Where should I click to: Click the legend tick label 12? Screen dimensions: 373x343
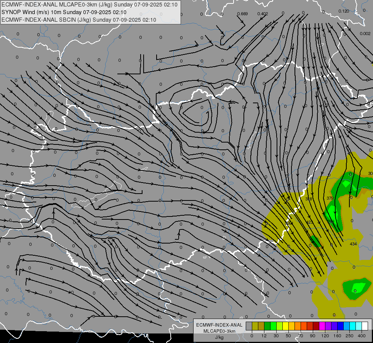pyautogui.click(x=264, y=336)
